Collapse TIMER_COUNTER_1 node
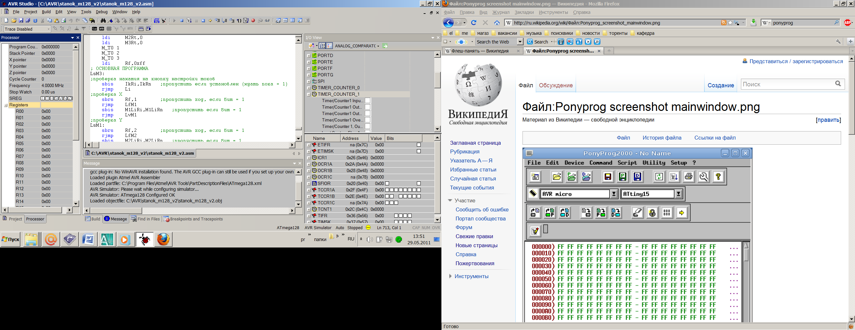The height and width of the screenshot is (330, 855). pos(309,94)
